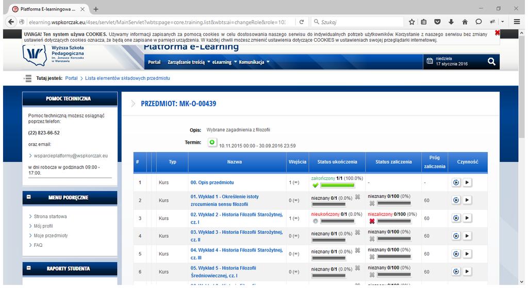The height and width of the screenshot is (288, 528).
Task: Open the browser downloads arrow icon
Action: tap(451, 22)
